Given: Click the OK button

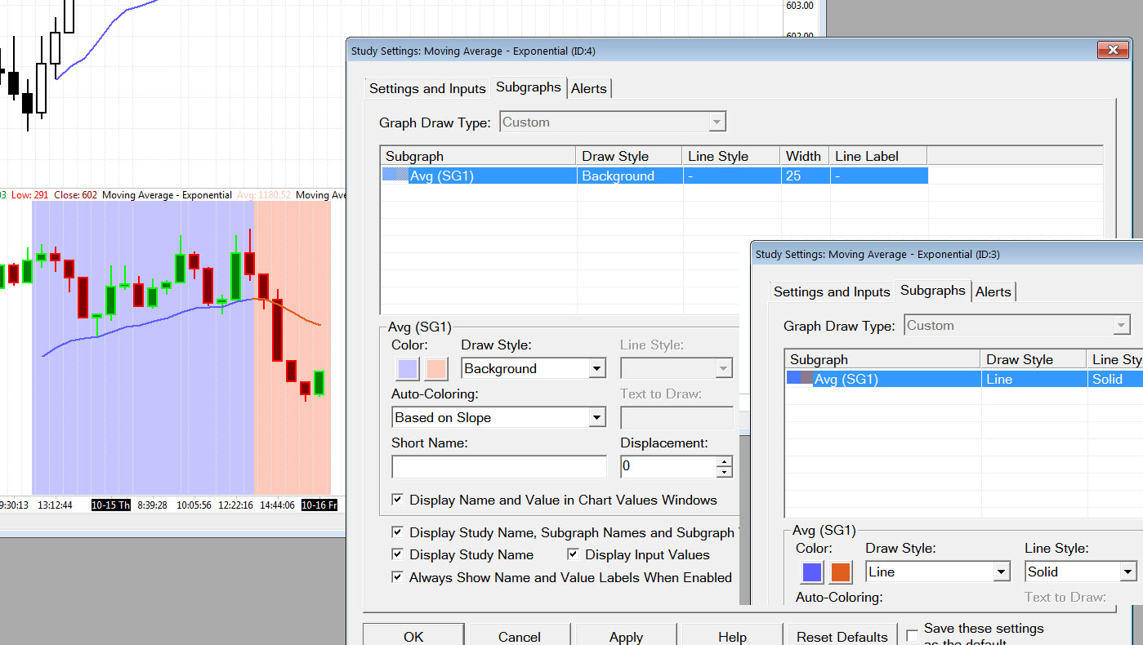Looking at the screenshot, I should point(413,636).
